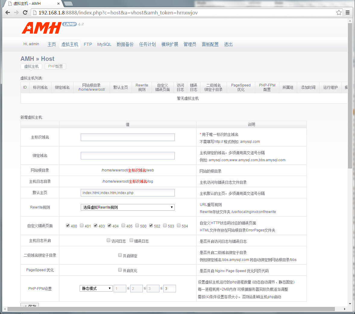The height and width of the screenshot is (314, 355).
Task: Click 退出 to log out
Action: click(228, 44)
